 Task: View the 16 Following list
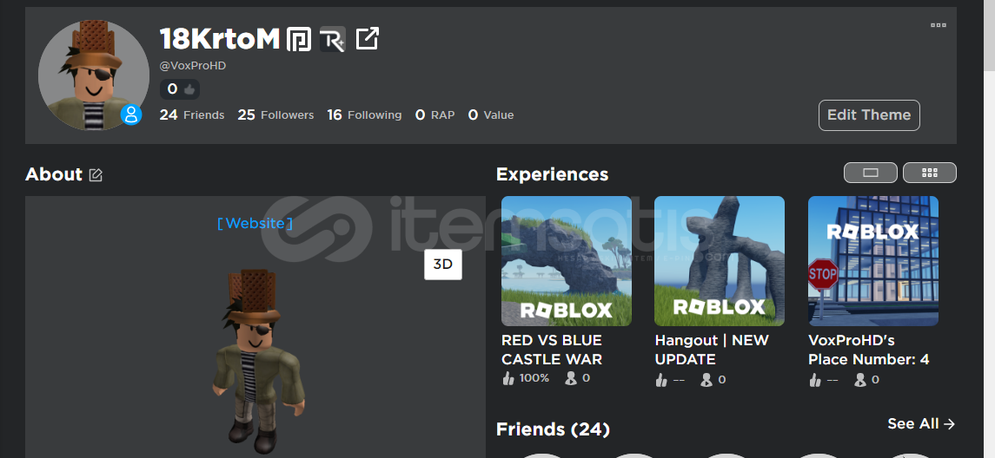point(364,114)
